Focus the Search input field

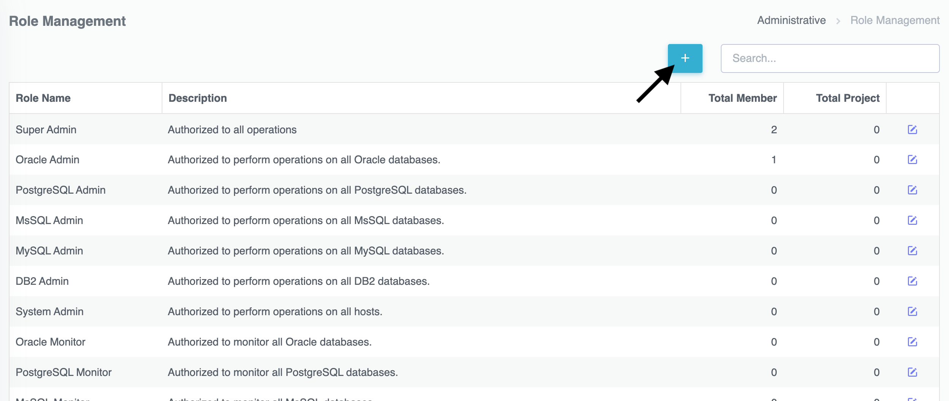coord(830,58)
